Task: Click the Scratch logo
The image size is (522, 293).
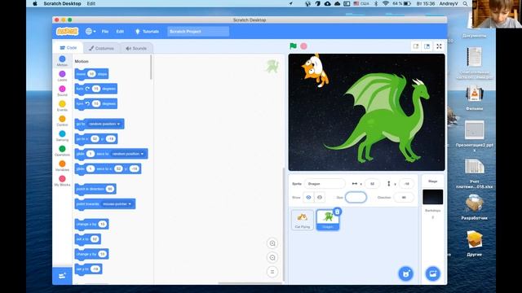Action: point(67,31)
